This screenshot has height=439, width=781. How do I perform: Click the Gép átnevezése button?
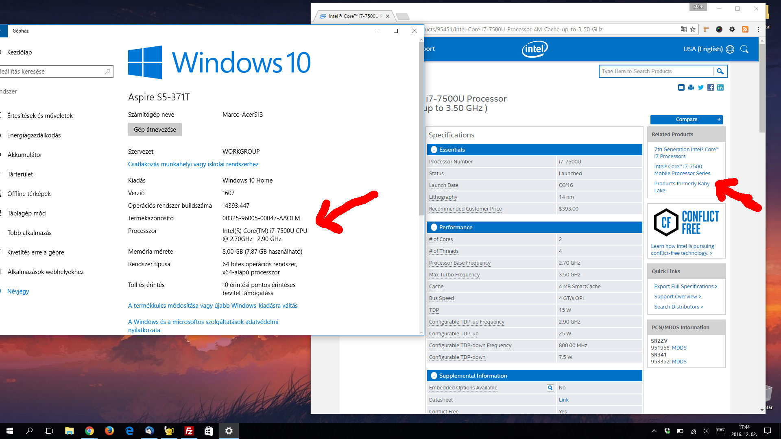pyautogui.click(x=155, y=129)
